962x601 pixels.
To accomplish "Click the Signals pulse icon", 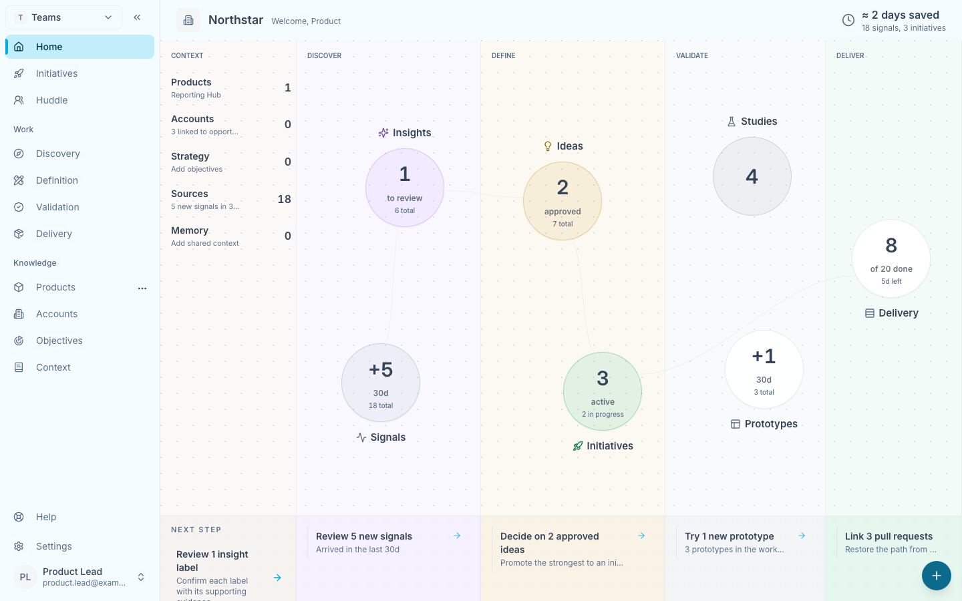I will pyautogui.click(x=361, y=437).
